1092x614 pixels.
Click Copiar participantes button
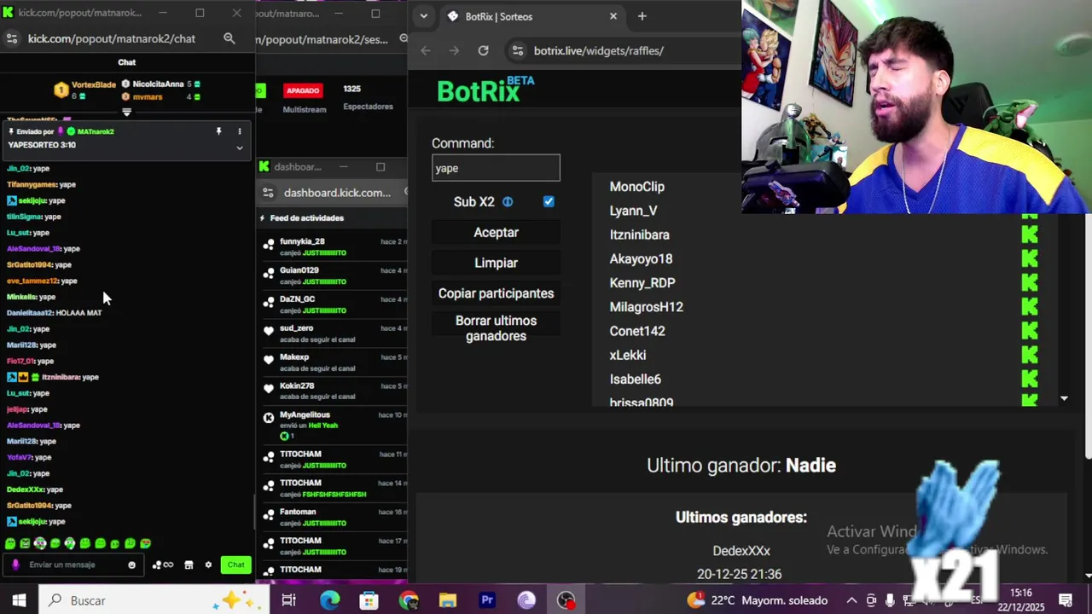tap(496, 293)
